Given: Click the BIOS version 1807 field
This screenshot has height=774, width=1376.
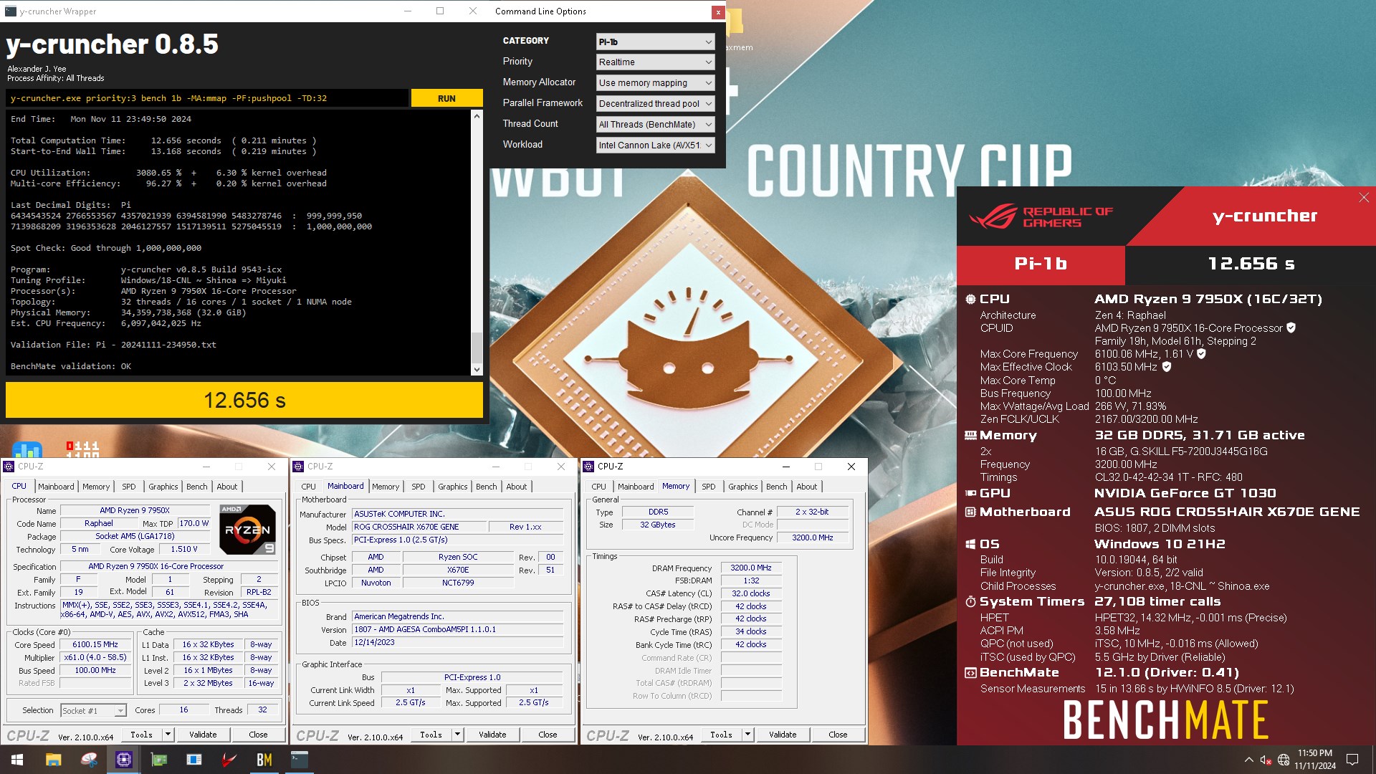Looking at the screenshot, I should (x=458, y=629).
